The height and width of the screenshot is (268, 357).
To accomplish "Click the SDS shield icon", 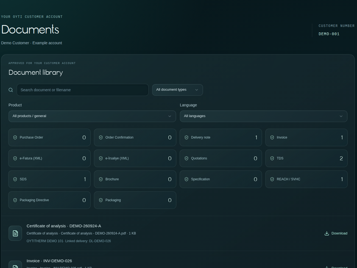I will tap(15, 179).
